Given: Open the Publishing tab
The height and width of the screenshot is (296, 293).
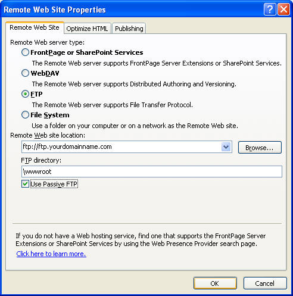Looking at the screenshot, I should pos(129,29).
